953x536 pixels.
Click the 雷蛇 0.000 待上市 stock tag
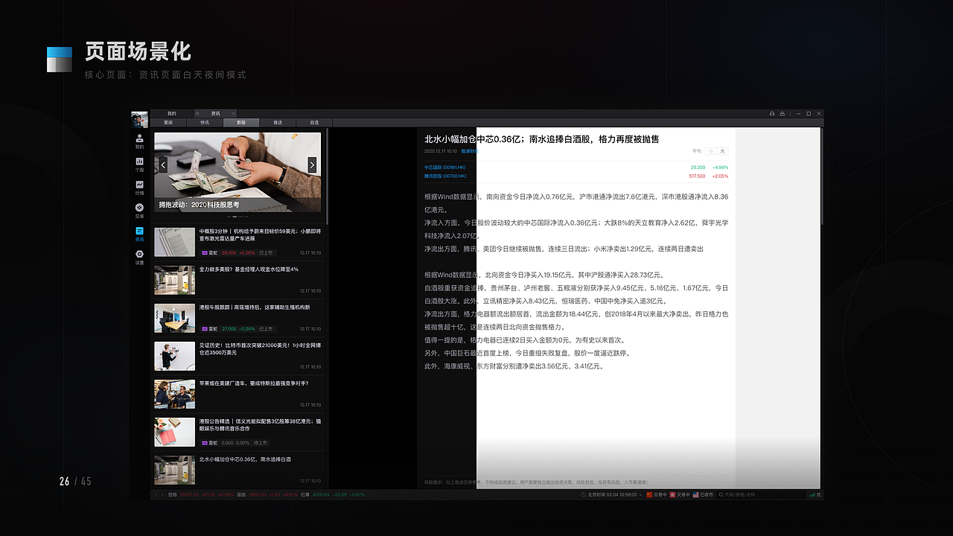[x=235, y=442]
